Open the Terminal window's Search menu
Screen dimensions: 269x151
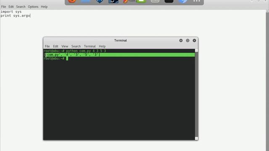[76, 46]
